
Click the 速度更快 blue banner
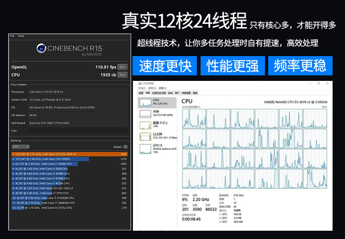click(165, 66)
